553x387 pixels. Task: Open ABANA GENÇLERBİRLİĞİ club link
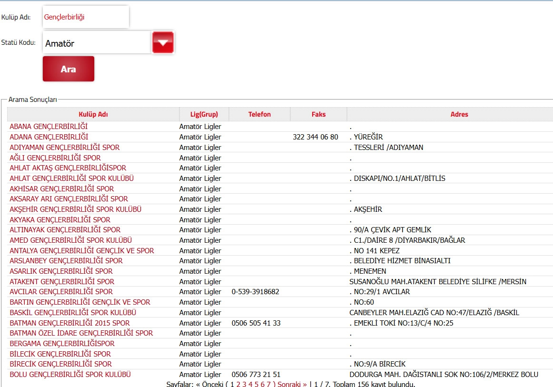click(49, 127)
